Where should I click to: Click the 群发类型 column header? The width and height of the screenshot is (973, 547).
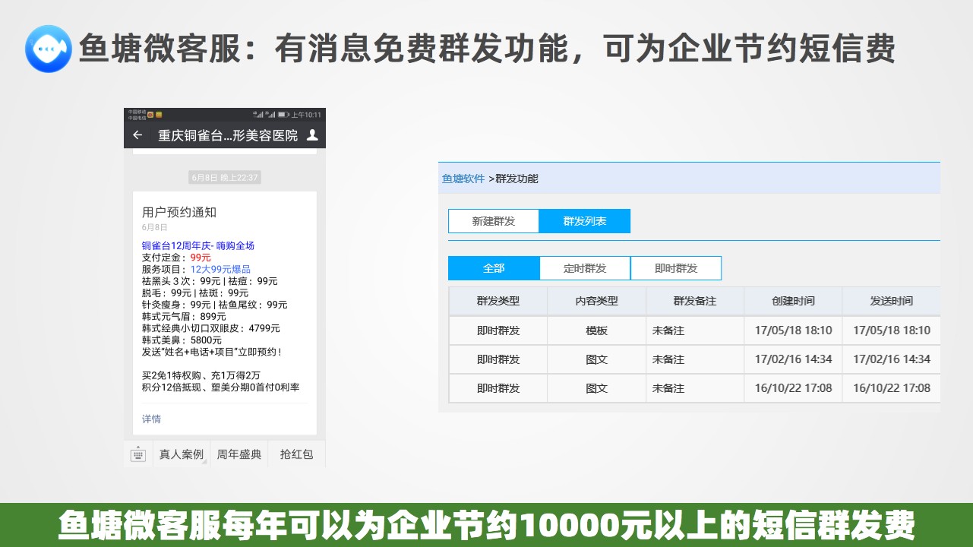tap(498, 301)
